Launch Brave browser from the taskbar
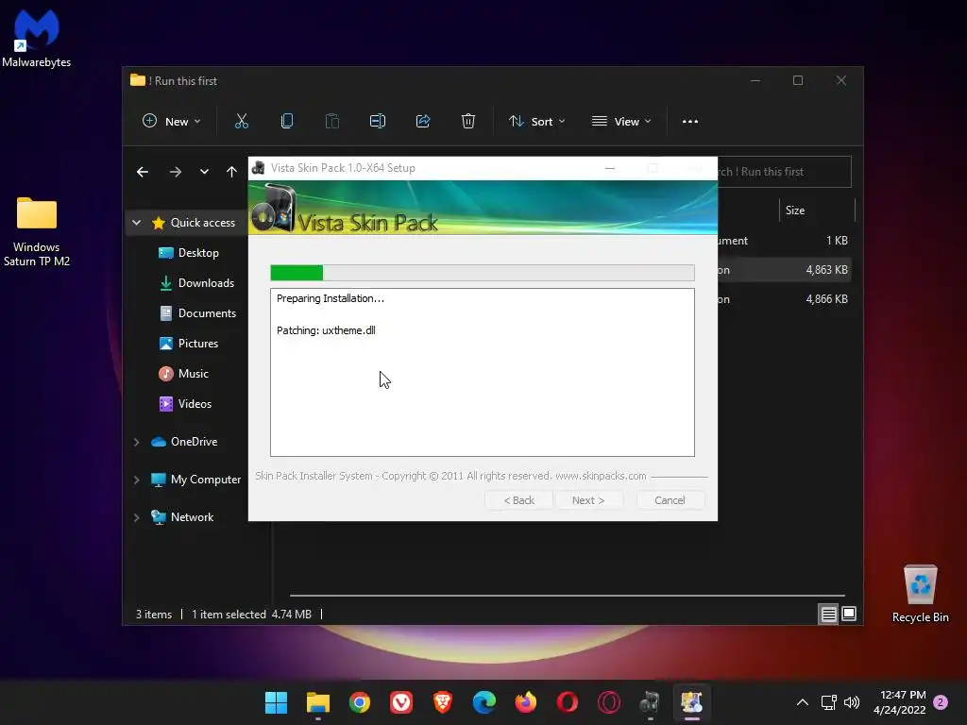Screen dimensions: 967x725 (443, 702)
